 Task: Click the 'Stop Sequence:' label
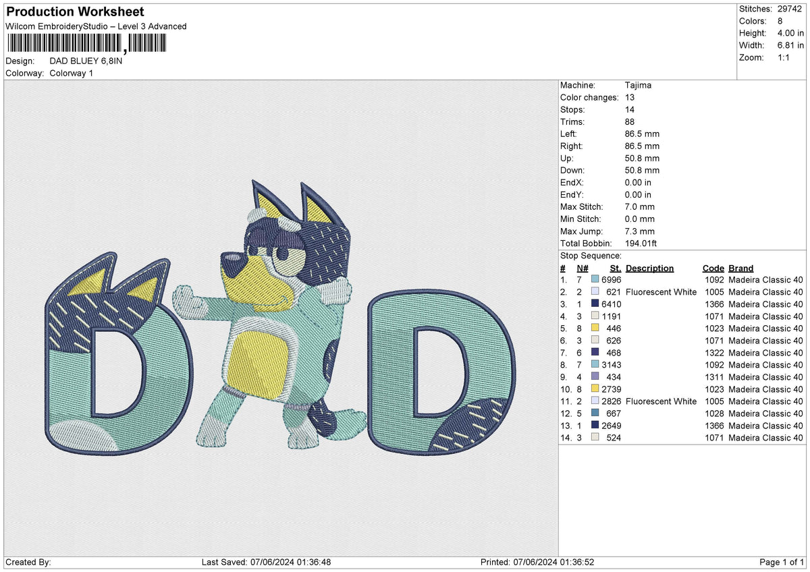click(591, 256)
